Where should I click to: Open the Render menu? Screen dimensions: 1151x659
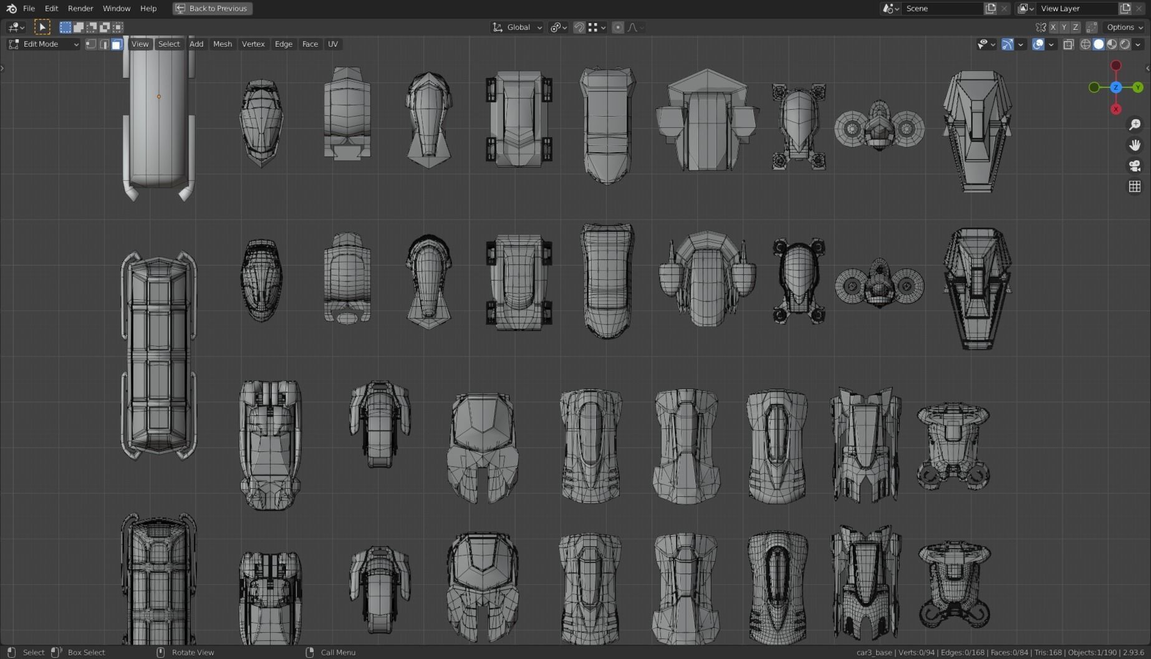click(80, 9)
